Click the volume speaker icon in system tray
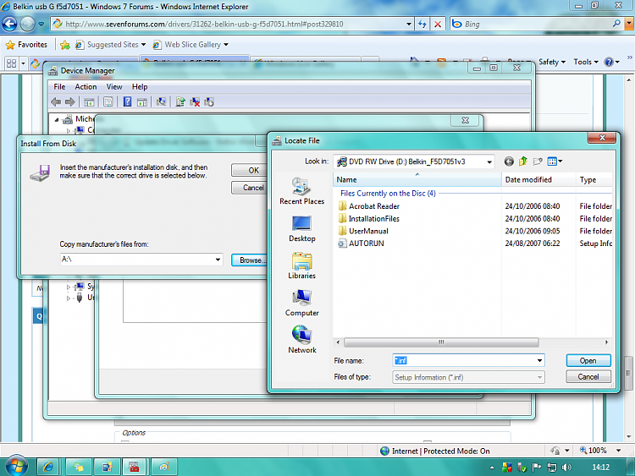This screenshot has height=476, width=635. [x=566, y=468]
